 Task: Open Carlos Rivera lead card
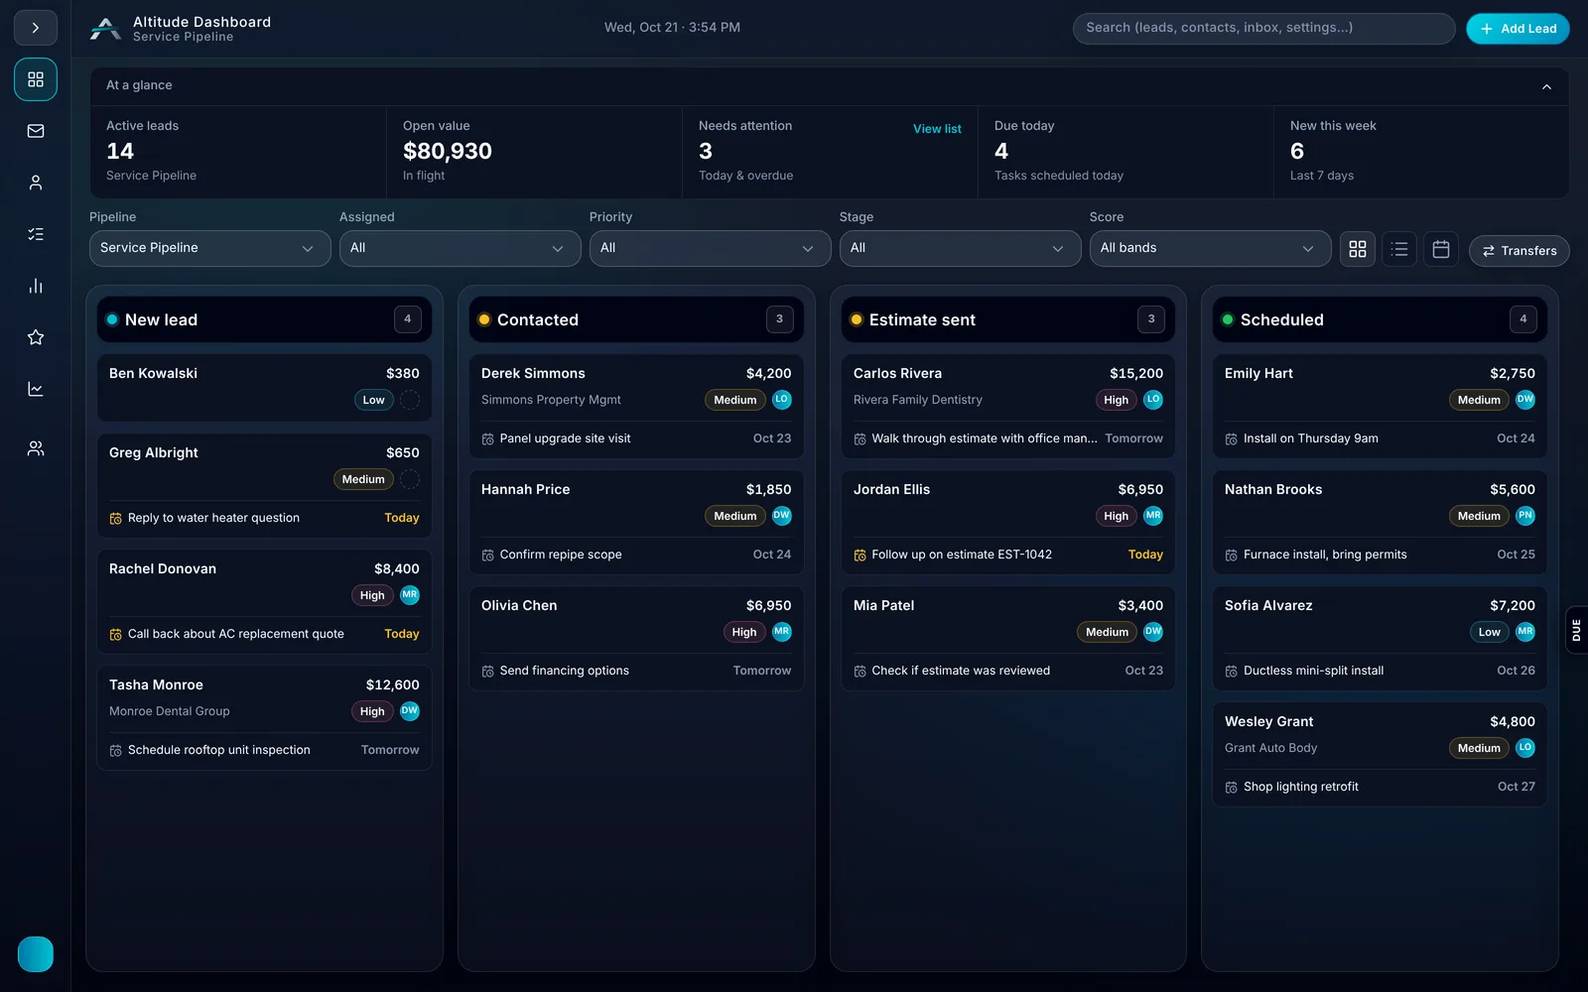point(1007,406)
